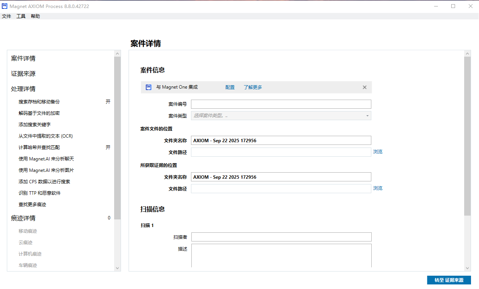Click the 了解更多 link

[253, 87]
